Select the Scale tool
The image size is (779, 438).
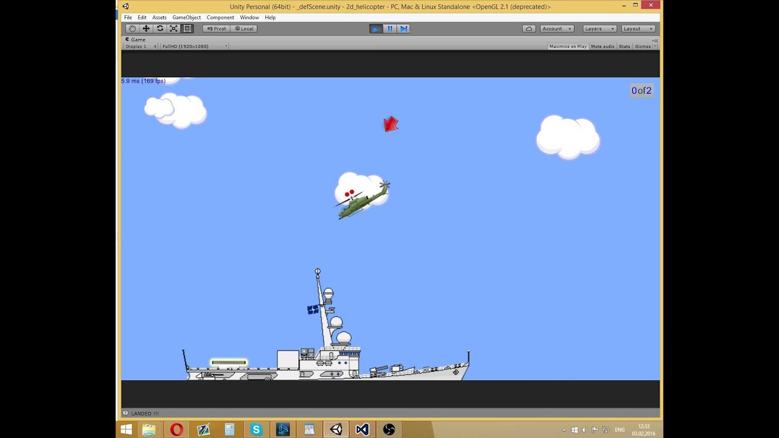click(173, 28)
